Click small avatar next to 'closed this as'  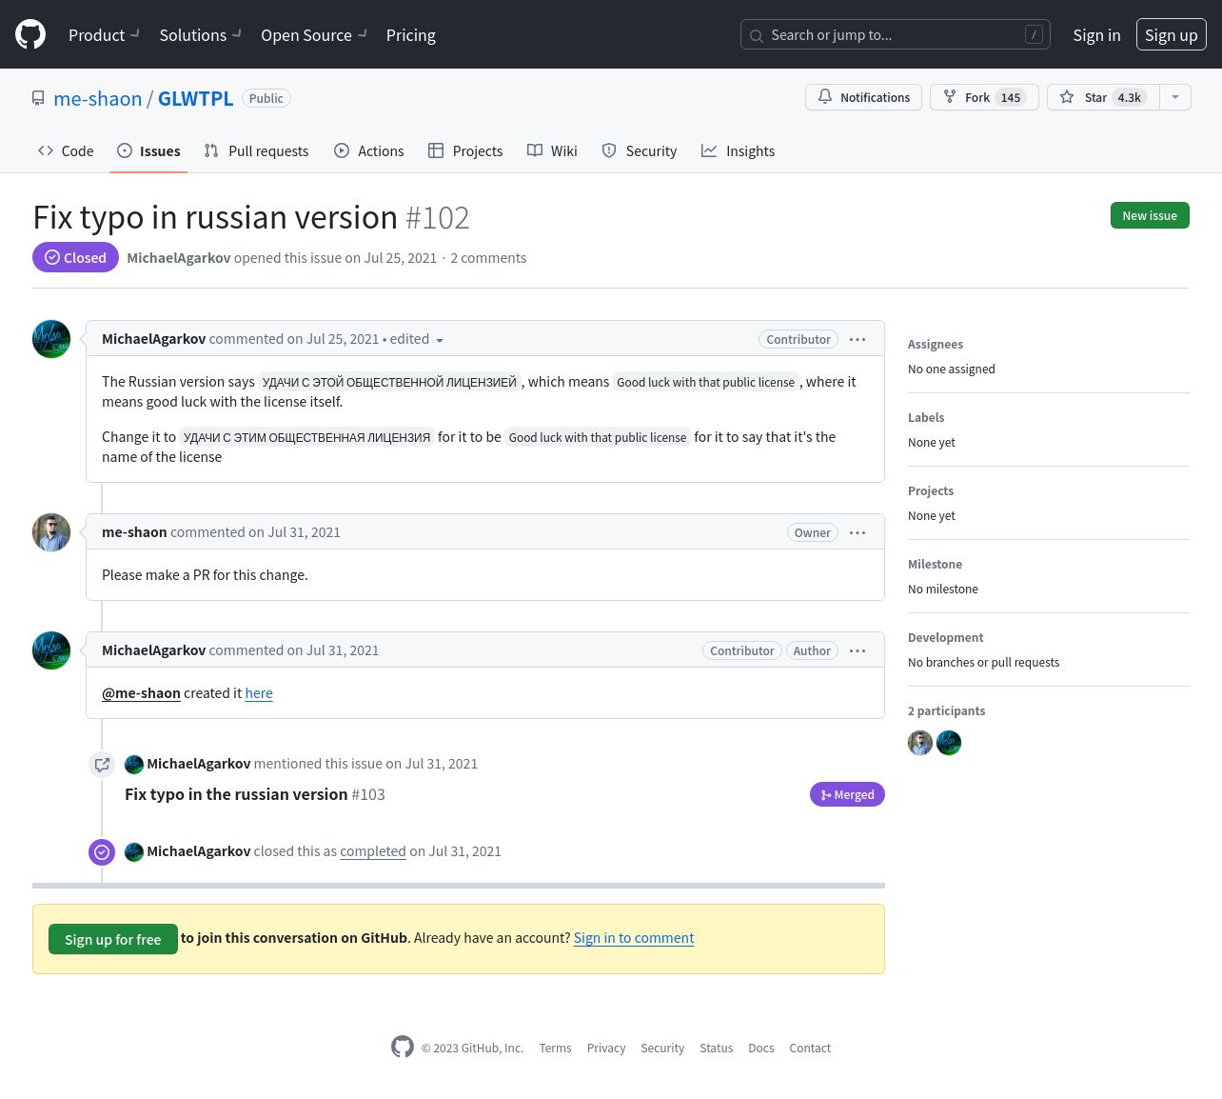coord(134,851)
